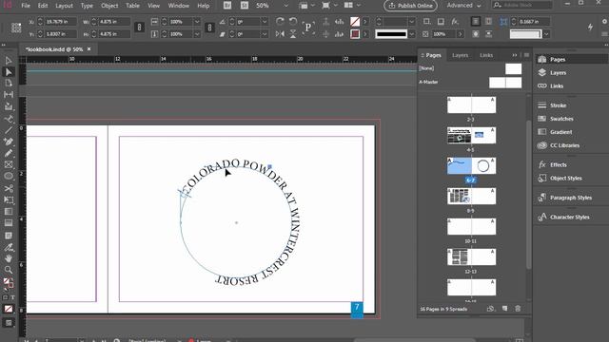Viewport: 609px width, 342px height.
Task: Enable Wrap around object shape button
Action: coord(476,34)
